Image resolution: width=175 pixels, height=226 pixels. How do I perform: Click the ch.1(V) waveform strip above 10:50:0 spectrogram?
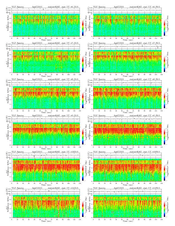pos(127,155)
